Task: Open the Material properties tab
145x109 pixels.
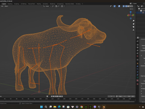Action: click(x=137, y=81)
